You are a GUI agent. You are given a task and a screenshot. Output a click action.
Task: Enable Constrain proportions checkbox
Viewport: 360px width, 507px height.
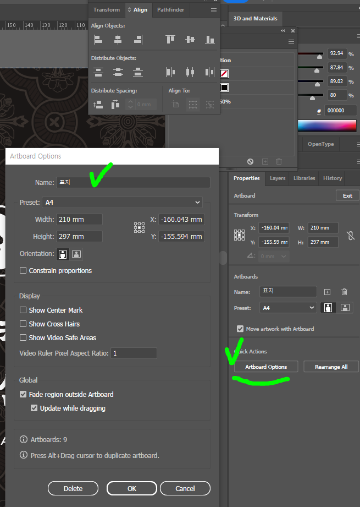tap(23, 270)
